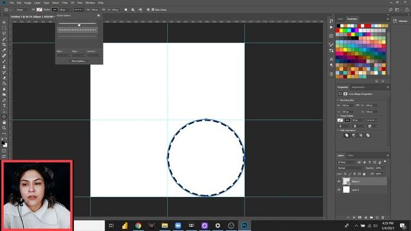Delete layer with trash icon

383,218
